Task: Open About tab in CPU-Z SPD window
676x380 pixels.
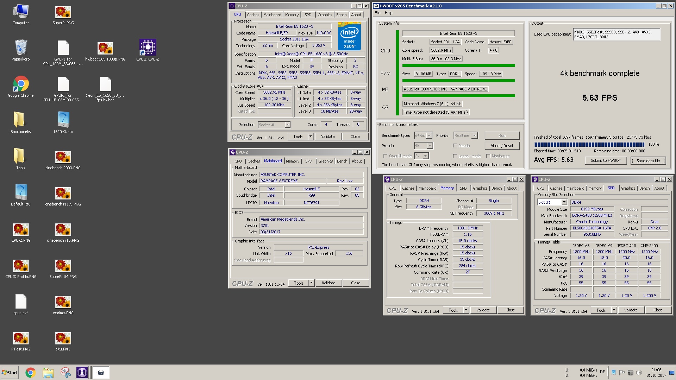Action: pos(659,188)
